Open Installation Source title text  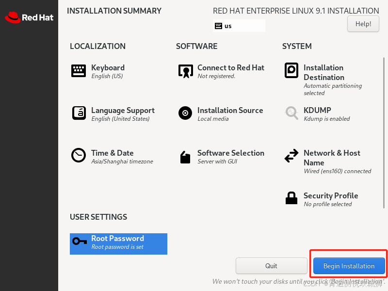coord(230,110)
